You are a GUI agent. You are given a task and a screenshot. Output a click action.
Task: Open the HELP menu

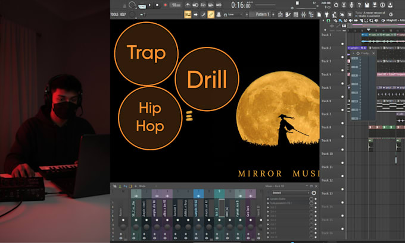click(123, 14)
